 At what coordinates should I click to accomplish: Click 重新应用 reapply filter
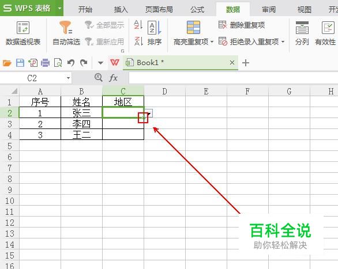[x=104, y=41]
